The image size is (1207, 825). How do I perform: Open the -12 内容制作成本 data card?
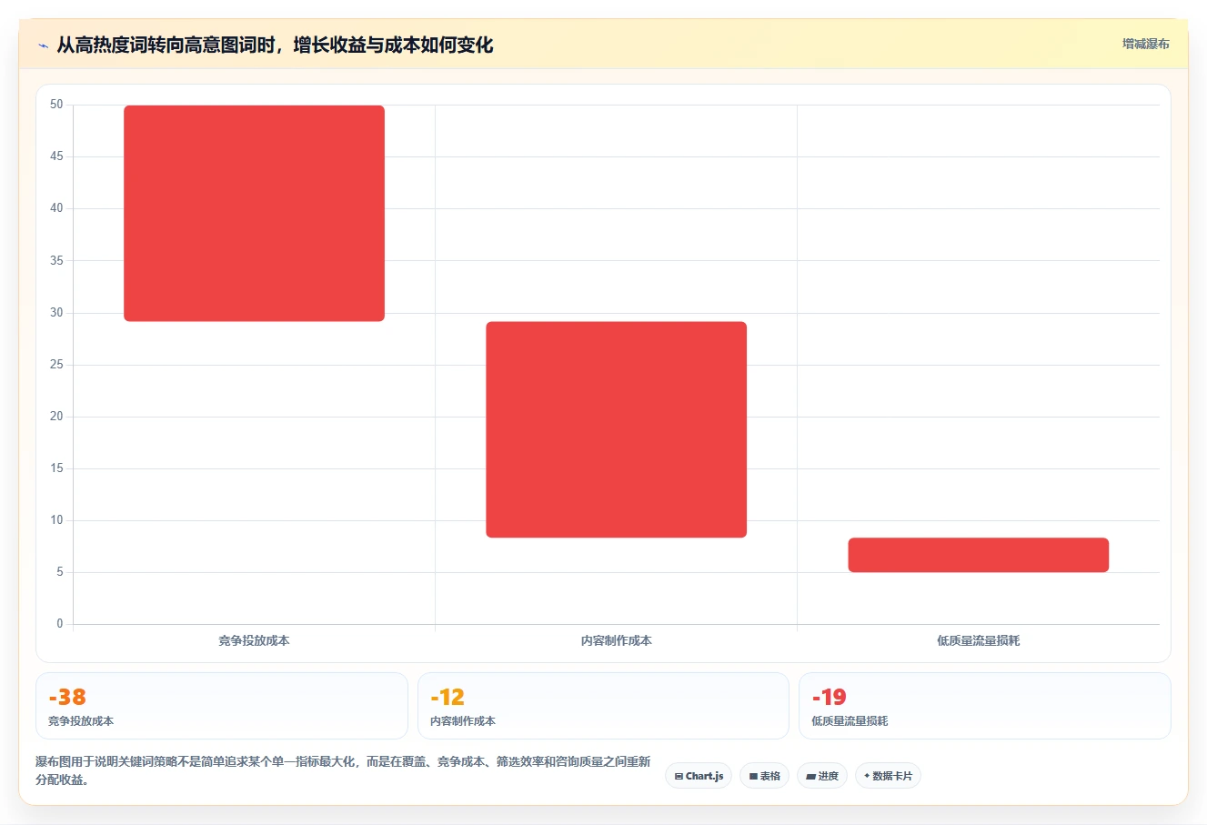tap(603, 706)
